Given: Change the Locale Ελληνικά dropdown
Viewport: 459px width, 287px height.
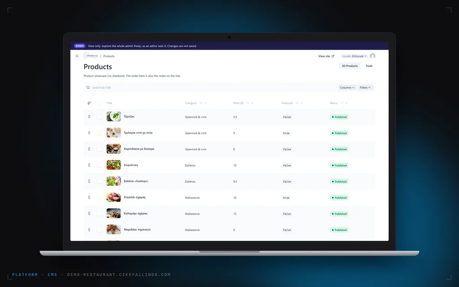Looking at the screenshot, I should (x=355, y=56).
